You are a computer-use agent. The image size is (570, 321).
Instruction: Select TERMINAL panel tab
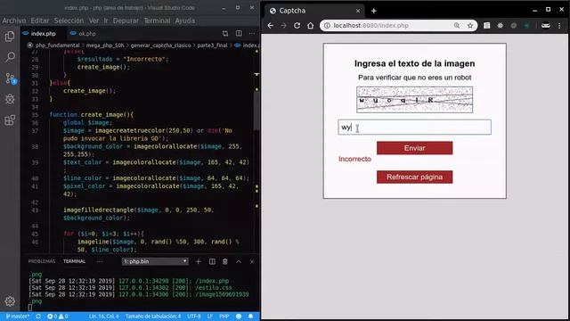pos(74,261)
